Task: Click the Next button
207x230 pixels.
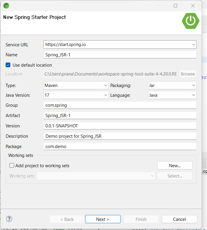Action: click(x=103, y=219)
